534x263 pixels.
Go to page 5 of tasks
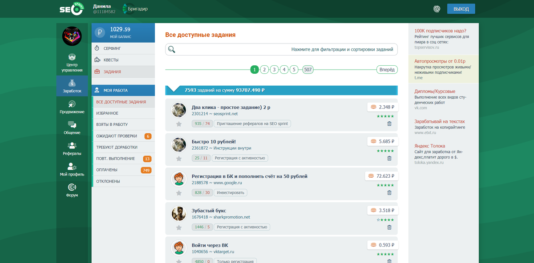[294, 70]
